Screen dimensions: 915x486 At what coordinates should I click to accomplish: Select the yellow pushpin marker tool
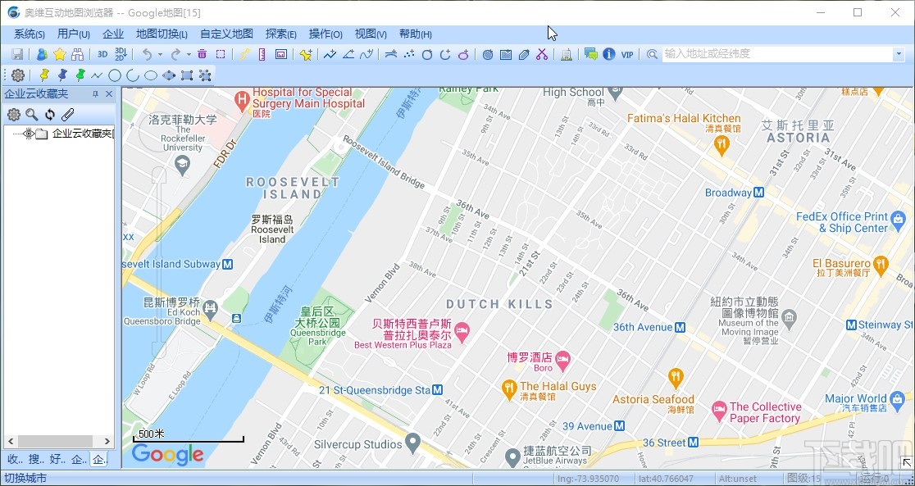44,75
